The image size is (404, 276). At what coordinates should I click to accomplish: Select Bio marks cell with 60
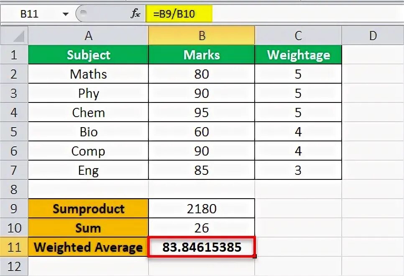[x=202, y=132]
